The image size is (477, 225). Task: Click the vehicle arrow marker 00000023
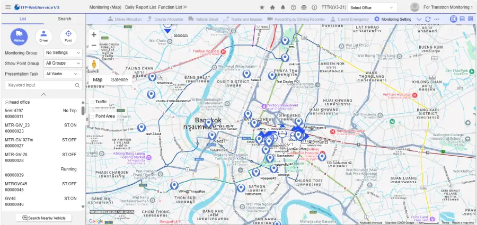point(167,30)
